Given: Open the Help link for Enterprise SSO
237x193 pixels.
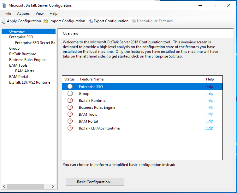Looking at the screenshot, I should (x=209, y=86).
